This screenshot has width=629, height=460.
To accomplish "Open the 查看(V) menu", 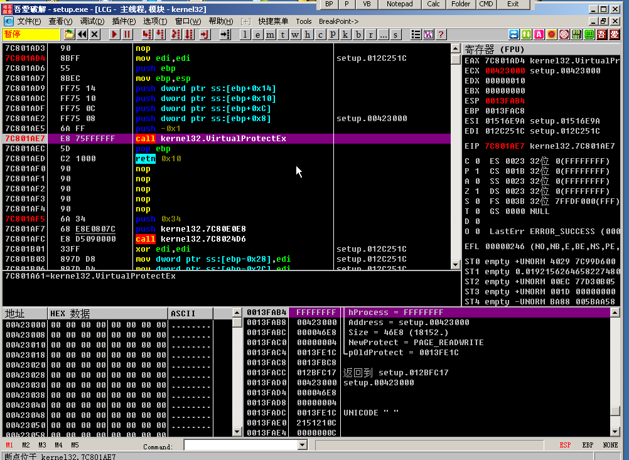I will point(60,21).
